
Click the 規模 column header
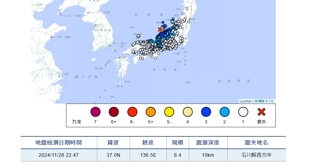point(177,143)
